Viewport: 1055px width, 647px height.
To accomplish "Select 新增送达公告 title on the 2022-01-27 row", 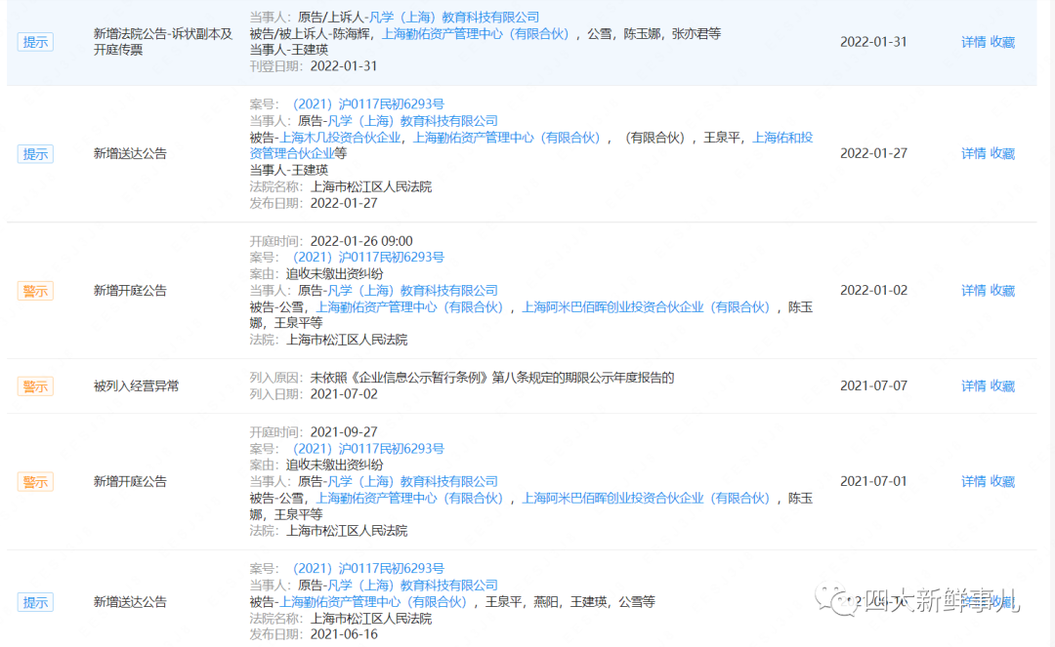I will coord(130,154).
